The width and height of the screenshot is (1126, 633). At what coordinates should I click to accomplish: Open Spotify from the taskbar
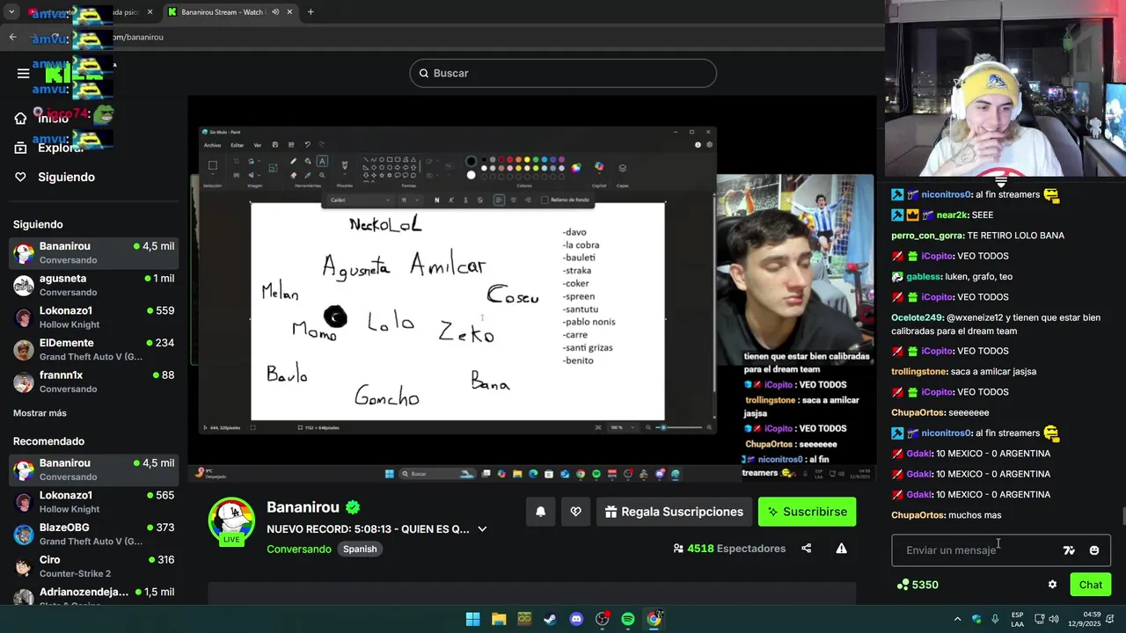tap(628, 619)
